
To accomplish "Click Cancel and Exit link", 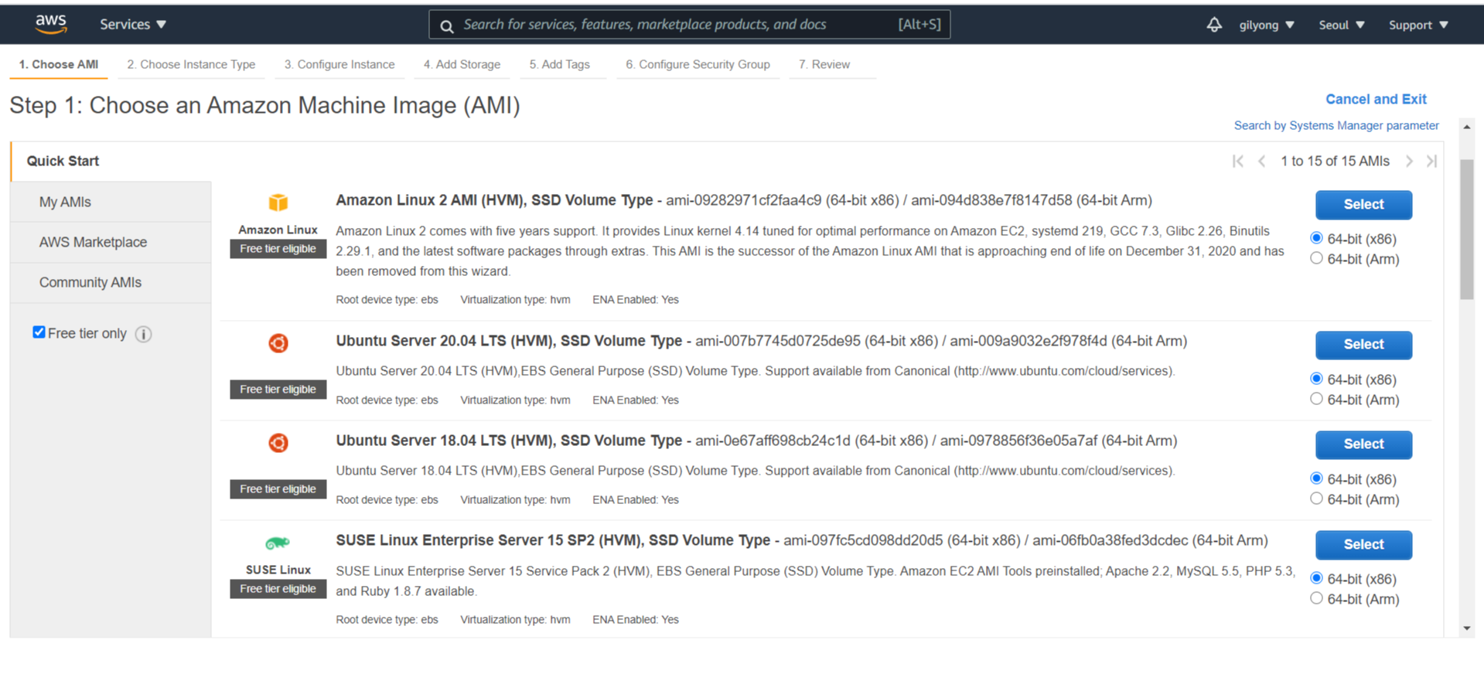I will coord(1376,99).
